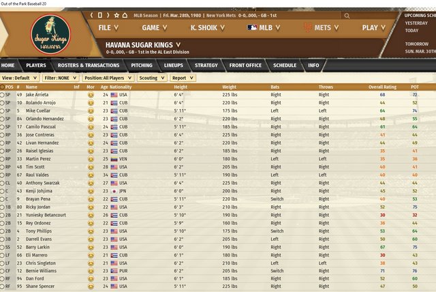
Task: Switch to the HOME tab
Action: pyautogui.click(x=7, y=65)
